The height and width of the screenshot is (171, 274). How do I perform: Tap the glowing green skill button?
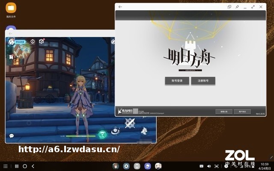coord(102,135)
